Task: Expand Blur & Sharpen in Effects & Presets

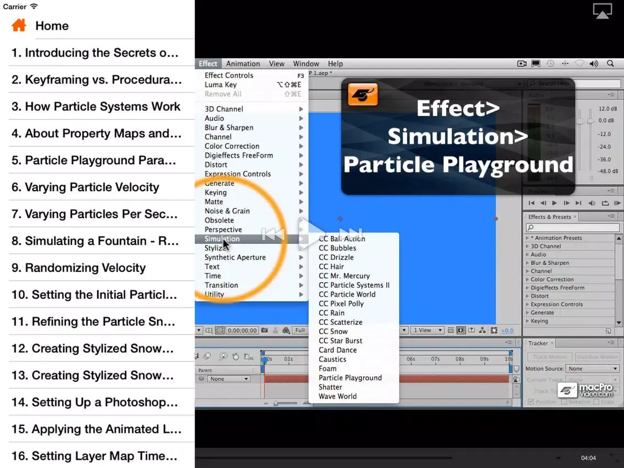Action: pyautogui.click(x=528, y=263)
